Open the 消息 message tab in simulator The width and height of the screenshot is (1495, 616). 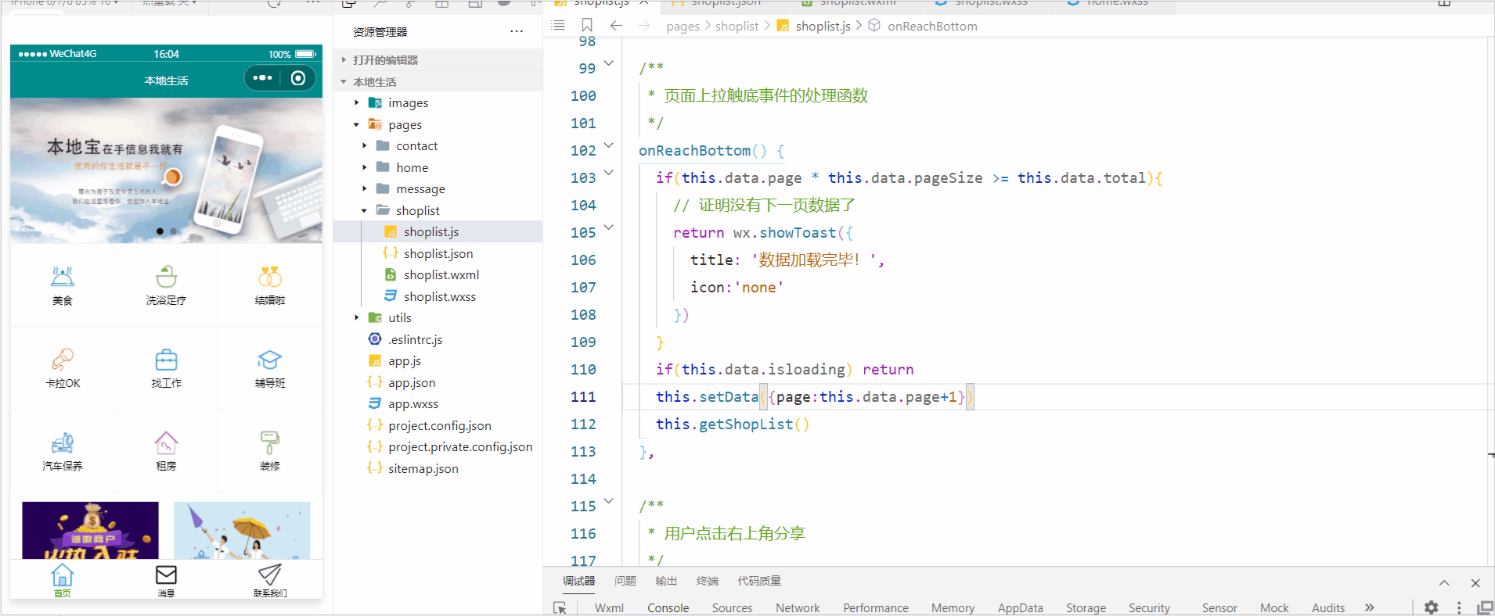166,581
